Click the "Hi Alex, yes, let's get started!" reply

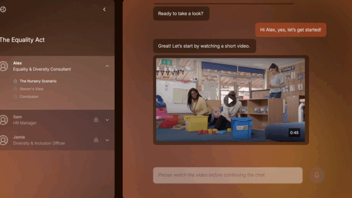(x=290, y=30)
